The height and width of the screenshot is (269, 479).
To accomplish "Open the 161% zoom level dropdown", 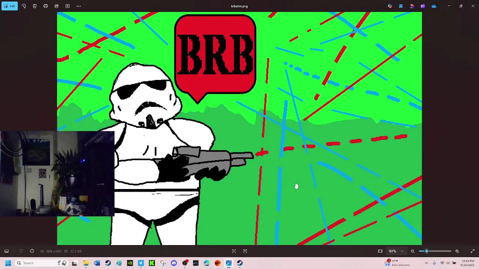I will point(396,251).
